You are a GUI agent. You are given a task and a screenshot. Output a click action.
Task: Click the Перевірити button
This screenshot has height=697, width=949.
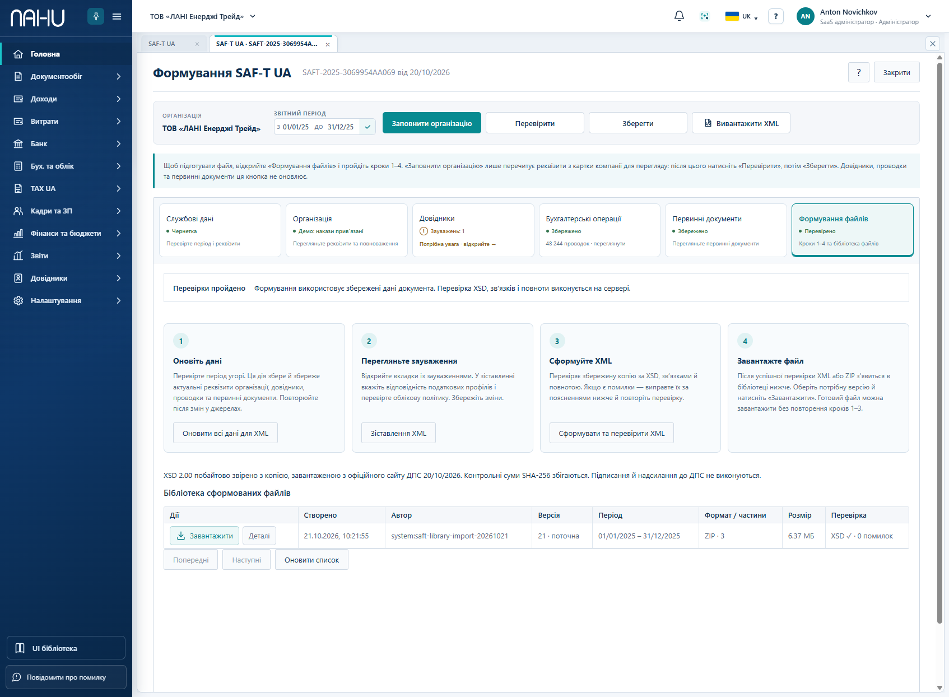(535, 123)
